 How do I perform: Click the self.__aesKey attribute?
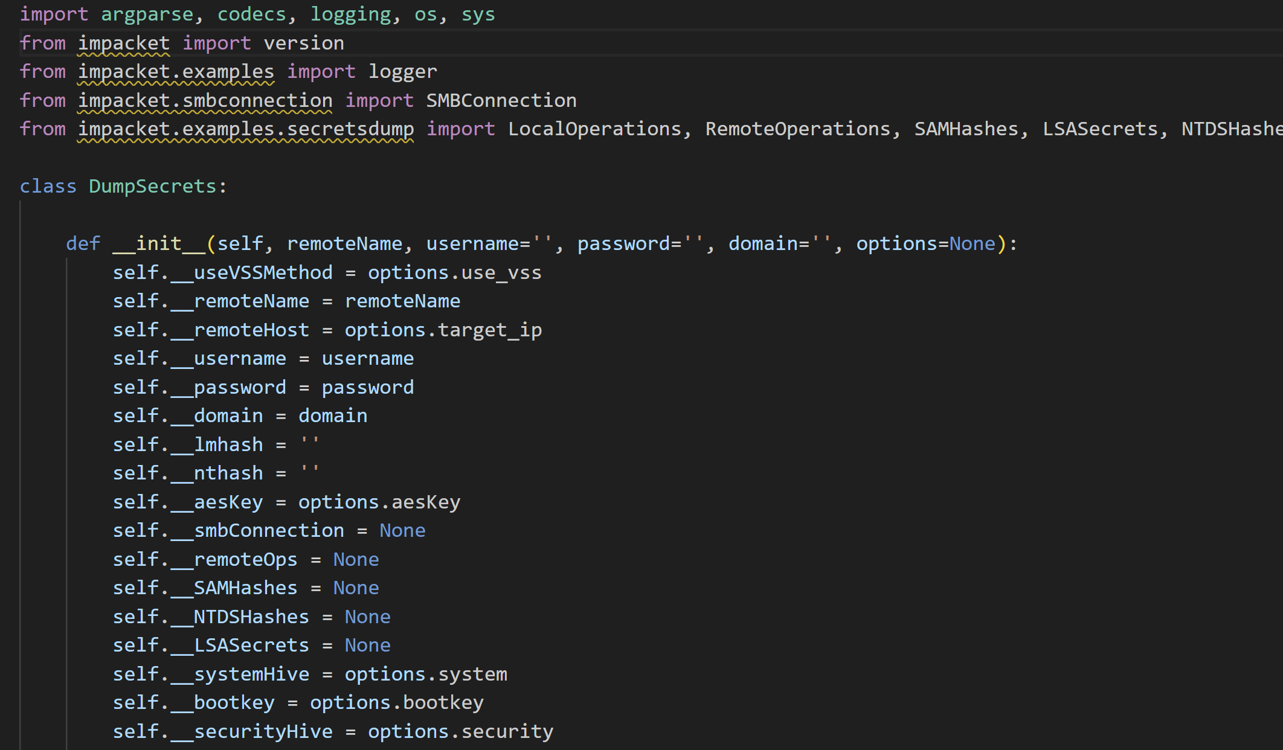pyautogui.click(x=188, y=502)
